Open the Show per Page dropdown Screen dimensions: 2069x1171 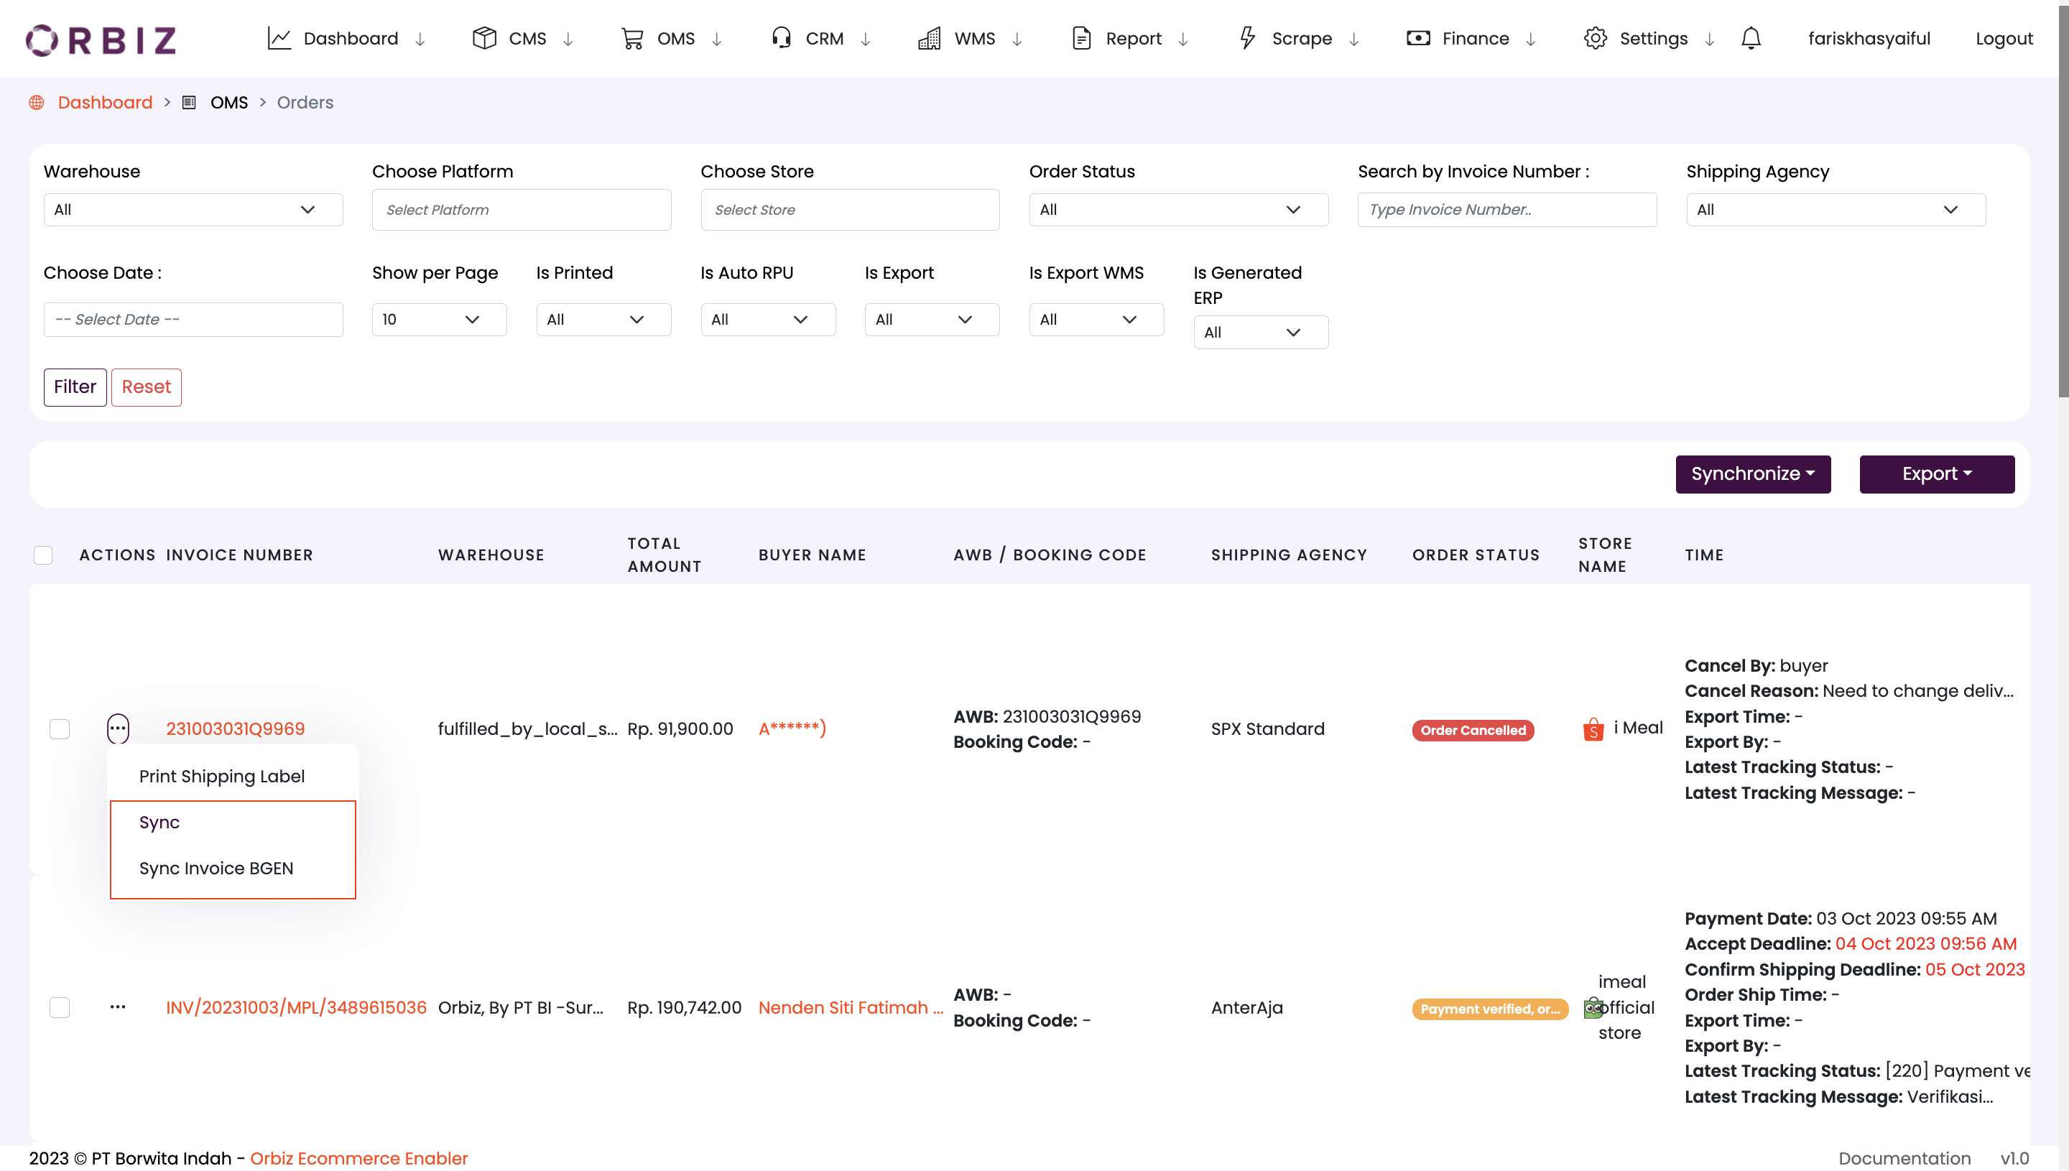[x=439, y=319]
